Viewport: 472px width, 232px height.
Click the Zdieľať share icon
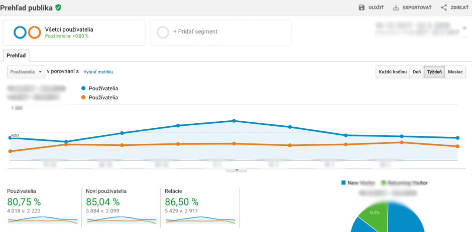[x=444, y=8]
